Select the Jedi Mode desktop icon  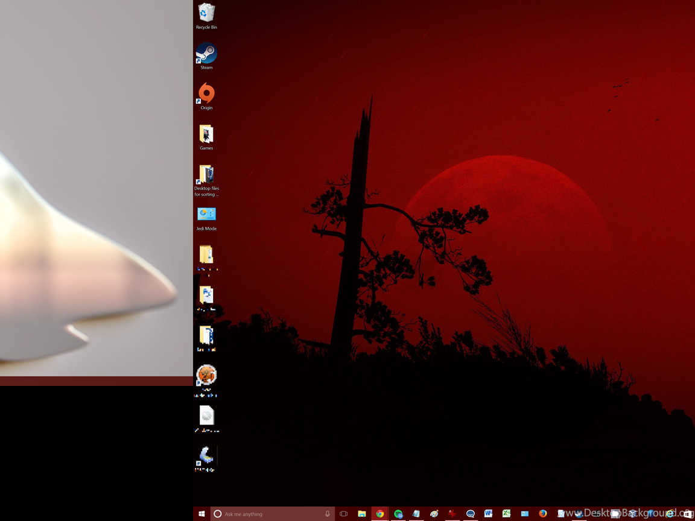pyautogui.click(x=206, y=215)
